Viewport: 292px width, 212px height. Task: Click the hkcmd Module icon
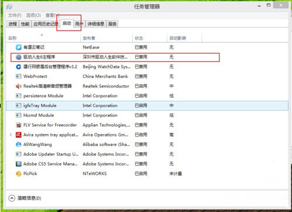[19, 115]
